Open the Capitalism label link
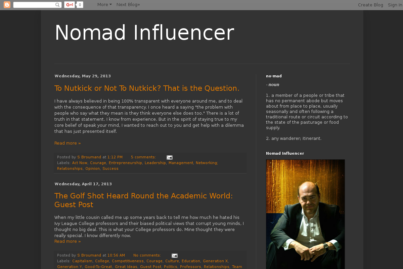 (82, 261)
